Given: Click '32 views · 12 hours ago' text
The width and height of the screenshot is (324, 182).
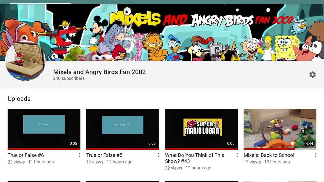Looking at the screenshot, I should tap(188, 168).
